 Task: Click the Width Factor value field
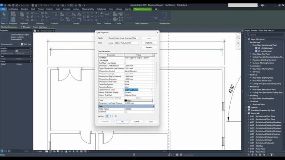pos(138,109)
